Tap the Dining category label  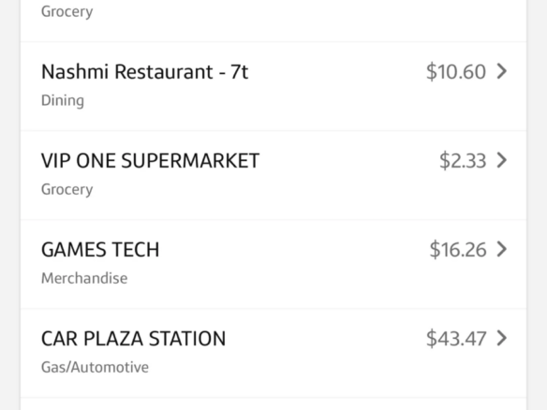pyautogui.click(x=63, y=101)
